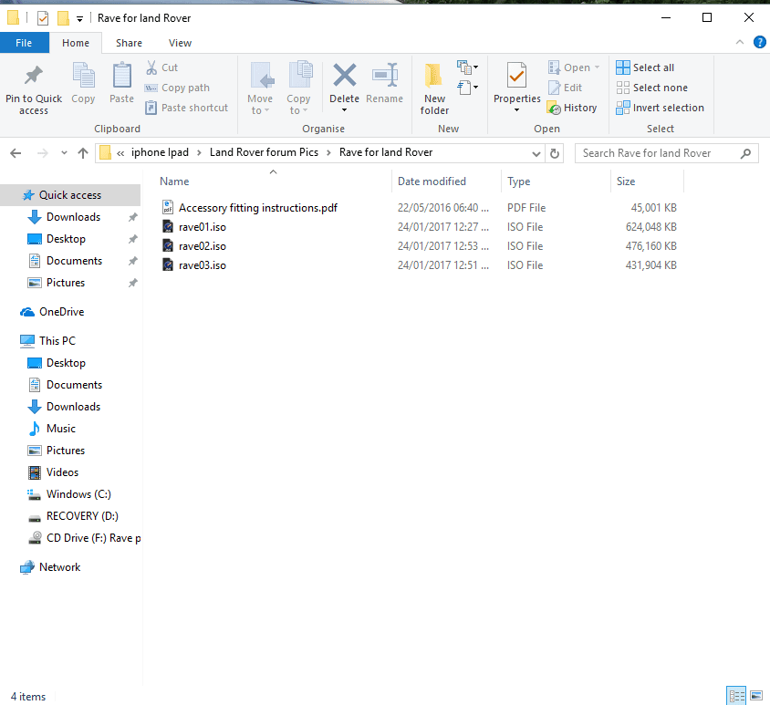The height and width of the screenshot is (705, 770).
Task: Click the red Delete icon
Action: [344, 76]
